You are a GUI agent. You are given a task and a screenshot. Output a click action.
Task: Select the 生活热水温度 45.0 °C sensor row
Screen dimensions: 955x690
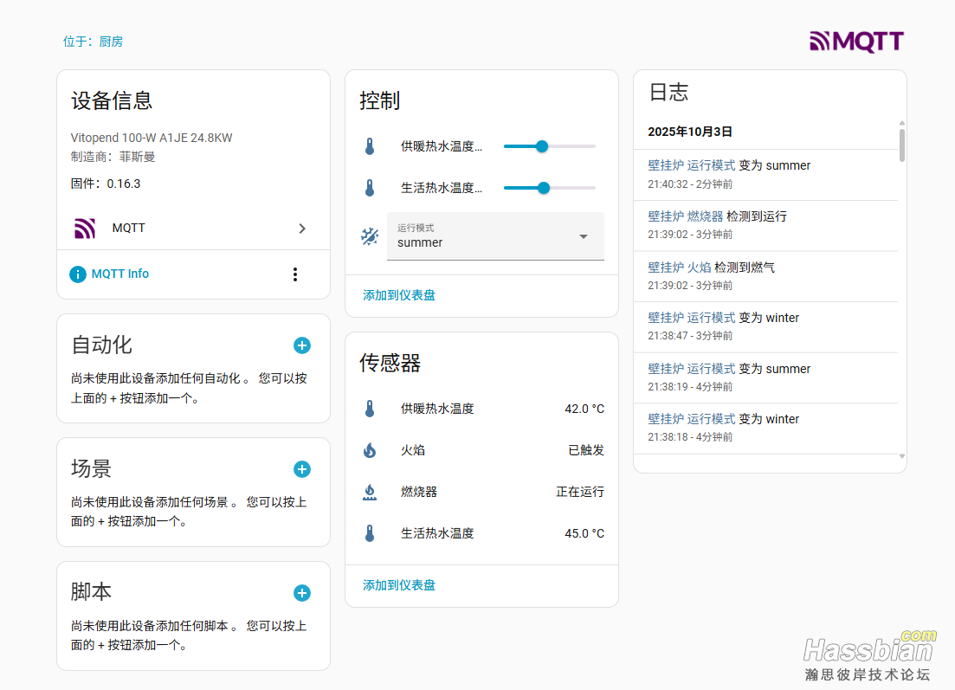pos(481,533)
